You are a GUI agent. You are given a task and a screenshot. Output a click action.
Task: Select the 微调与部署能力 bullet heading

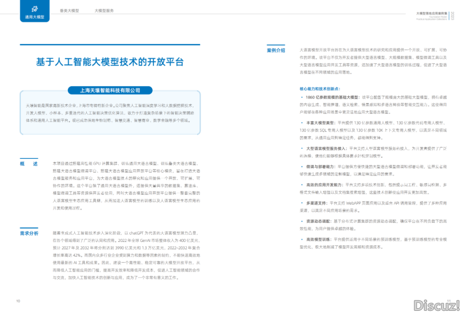[x=320, y=167]
